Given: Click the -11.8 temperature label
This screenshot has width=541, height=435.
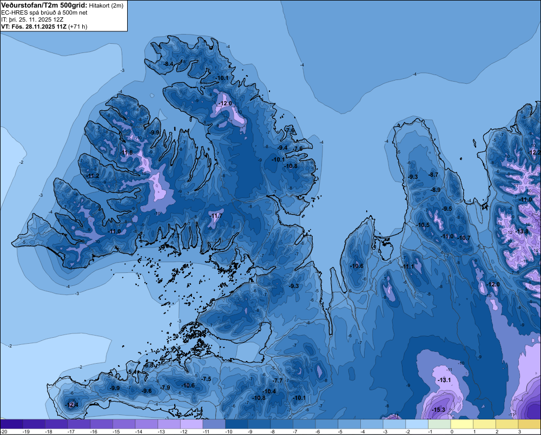Looking at the screenshot, I should point(126,152).
